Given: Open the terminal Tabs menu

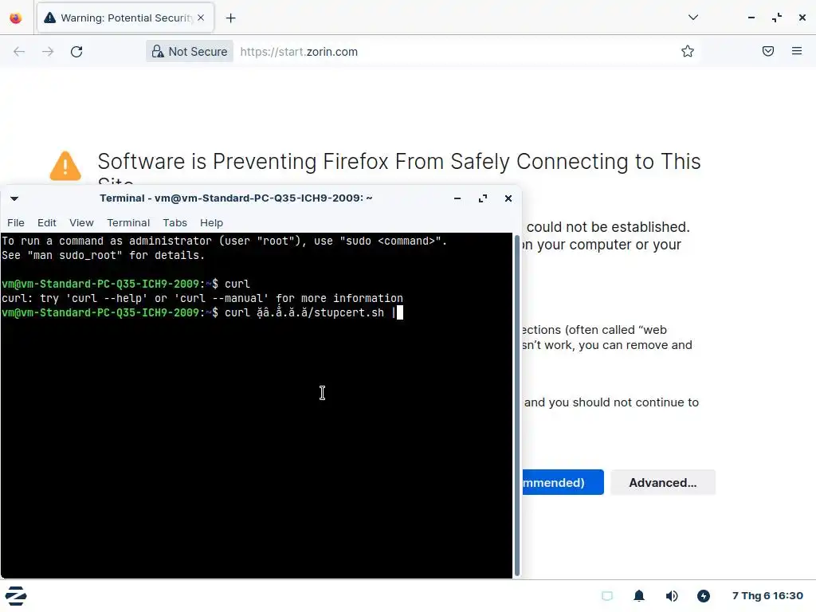Looking at the screenshot, I should coord(175,223).
